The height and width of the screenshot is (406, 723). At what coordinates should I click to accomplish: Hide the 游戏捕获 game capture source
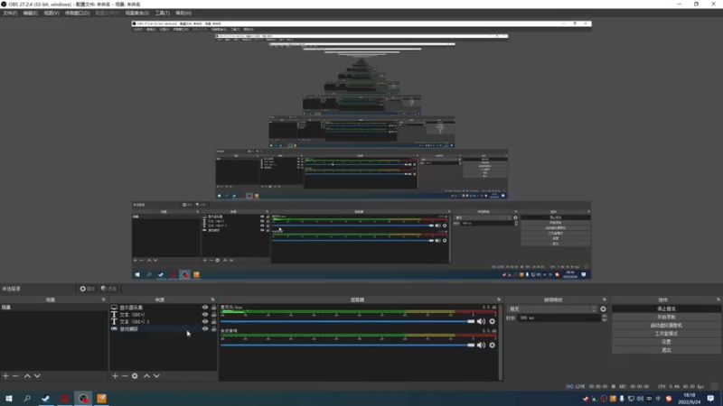coord(205,328)
